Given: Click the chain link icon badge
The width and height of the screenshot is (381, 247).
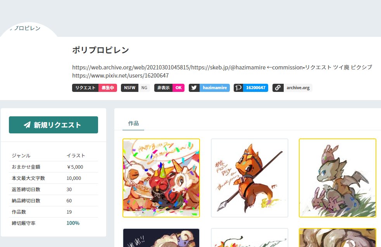Looking at the screenshot, I should click(278, 88).
